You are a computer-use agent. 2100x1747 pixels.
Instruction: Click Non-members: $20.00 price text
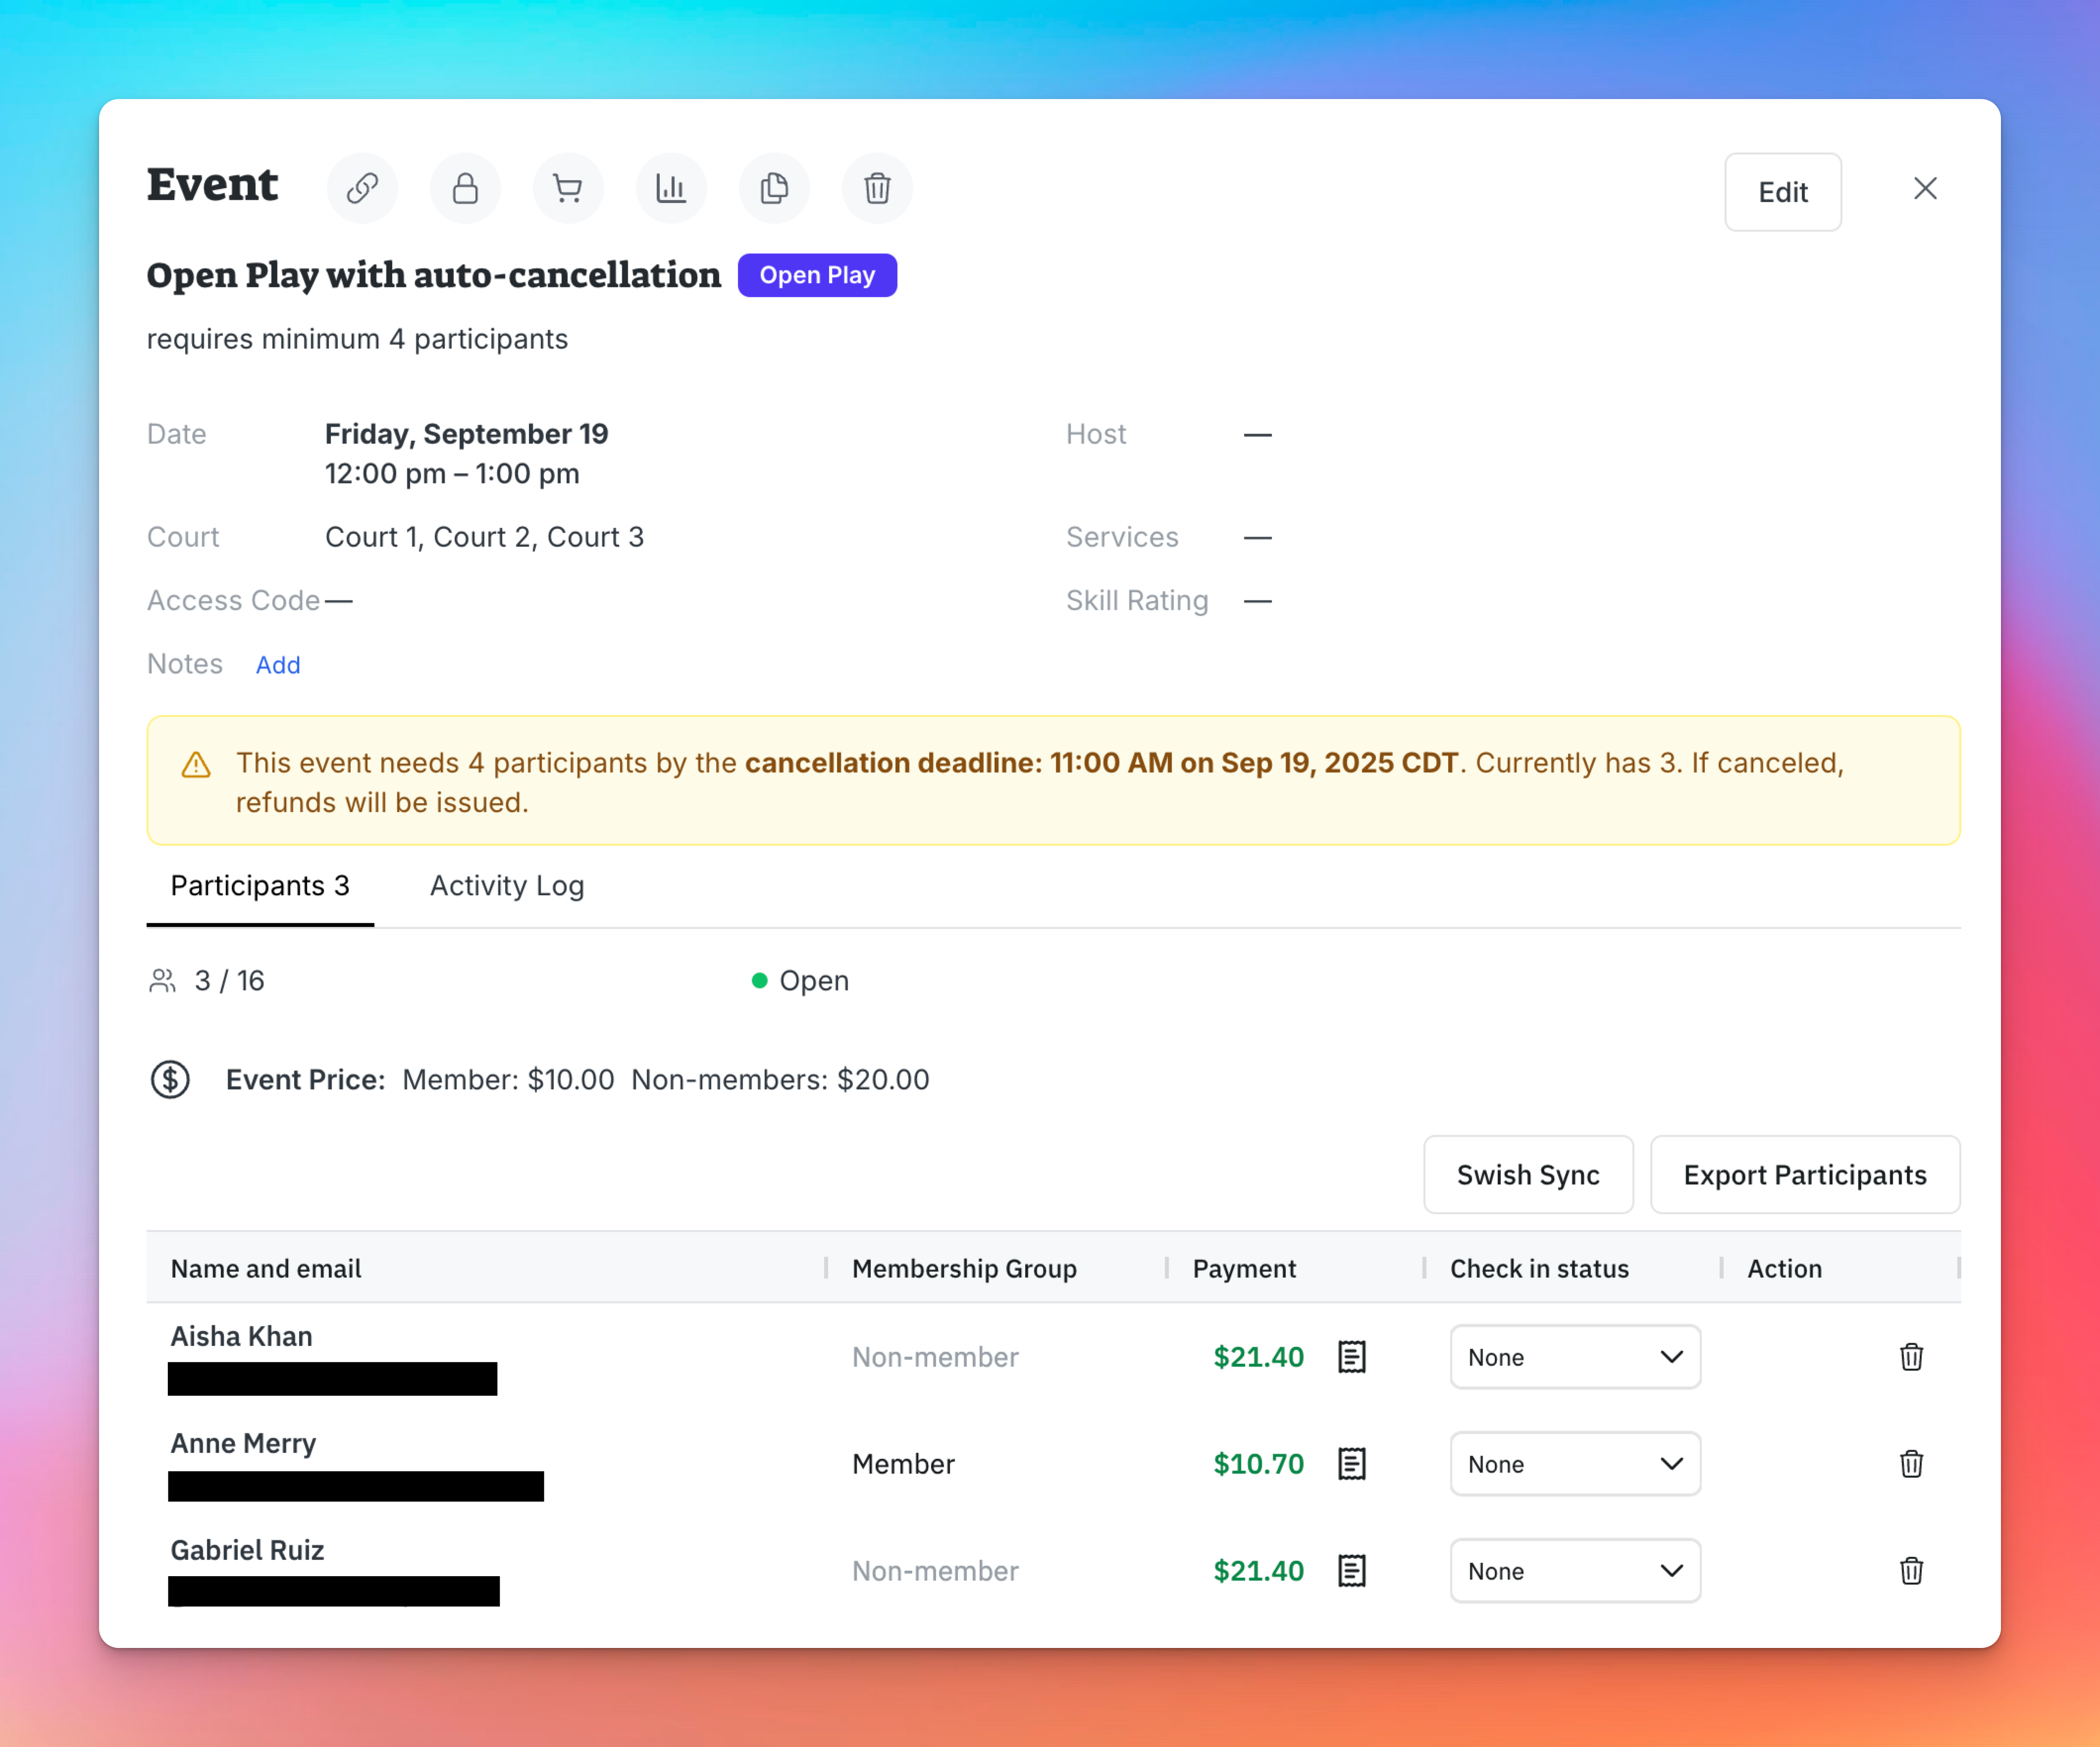780,1079
